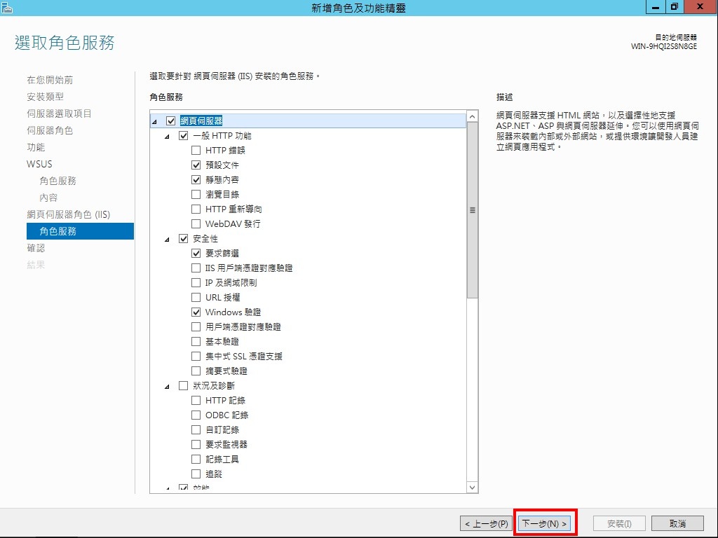Enable the 要求監視器 checkbox

196,444
